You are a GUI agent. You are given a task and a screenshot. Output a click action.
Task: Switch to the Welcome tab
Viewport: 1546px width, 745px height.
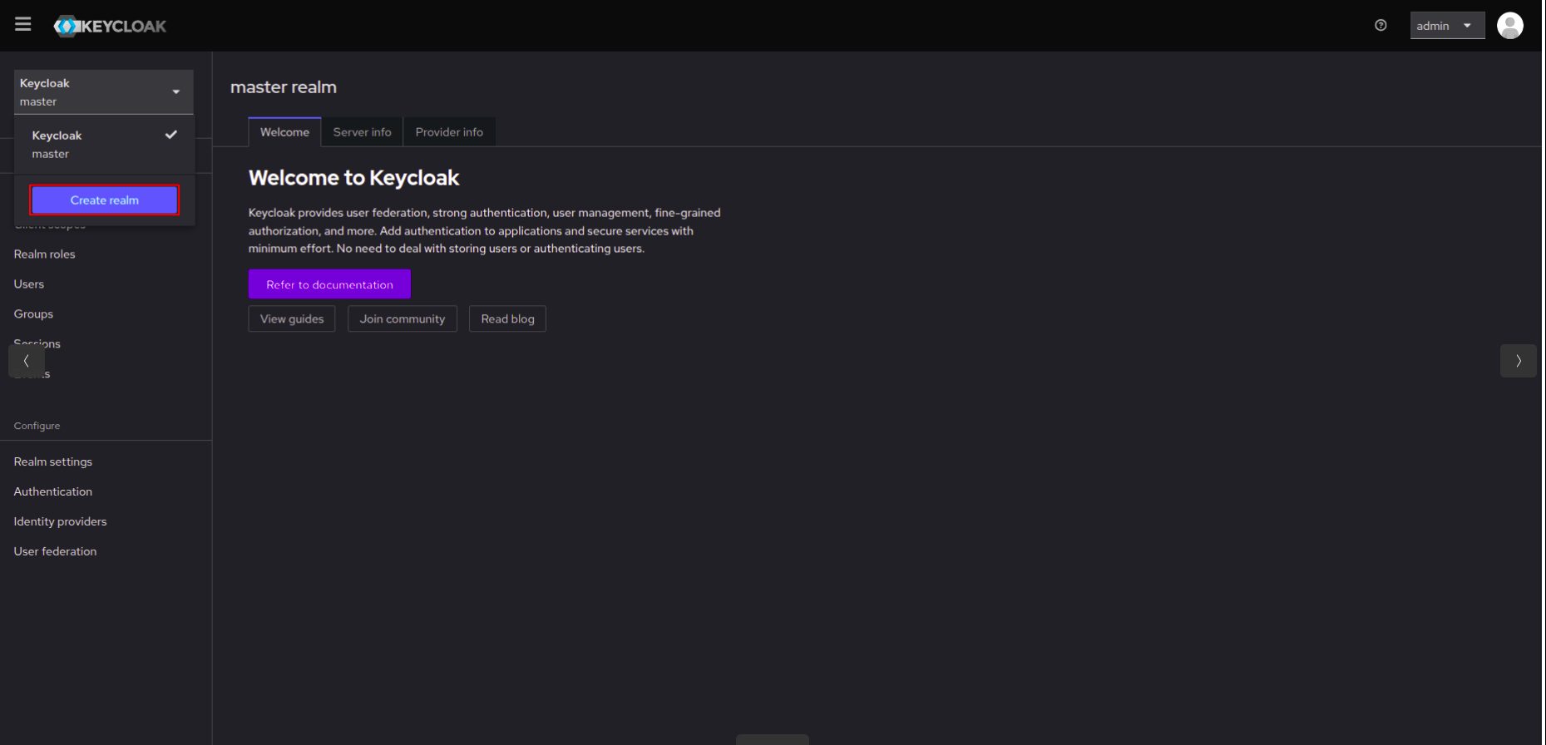click(x=284, y=132)
